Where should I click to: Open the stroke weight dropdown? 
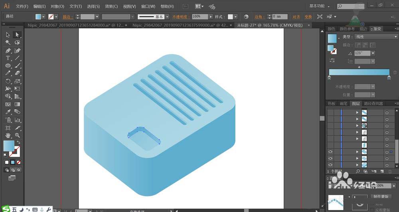[x=97, y=17]
